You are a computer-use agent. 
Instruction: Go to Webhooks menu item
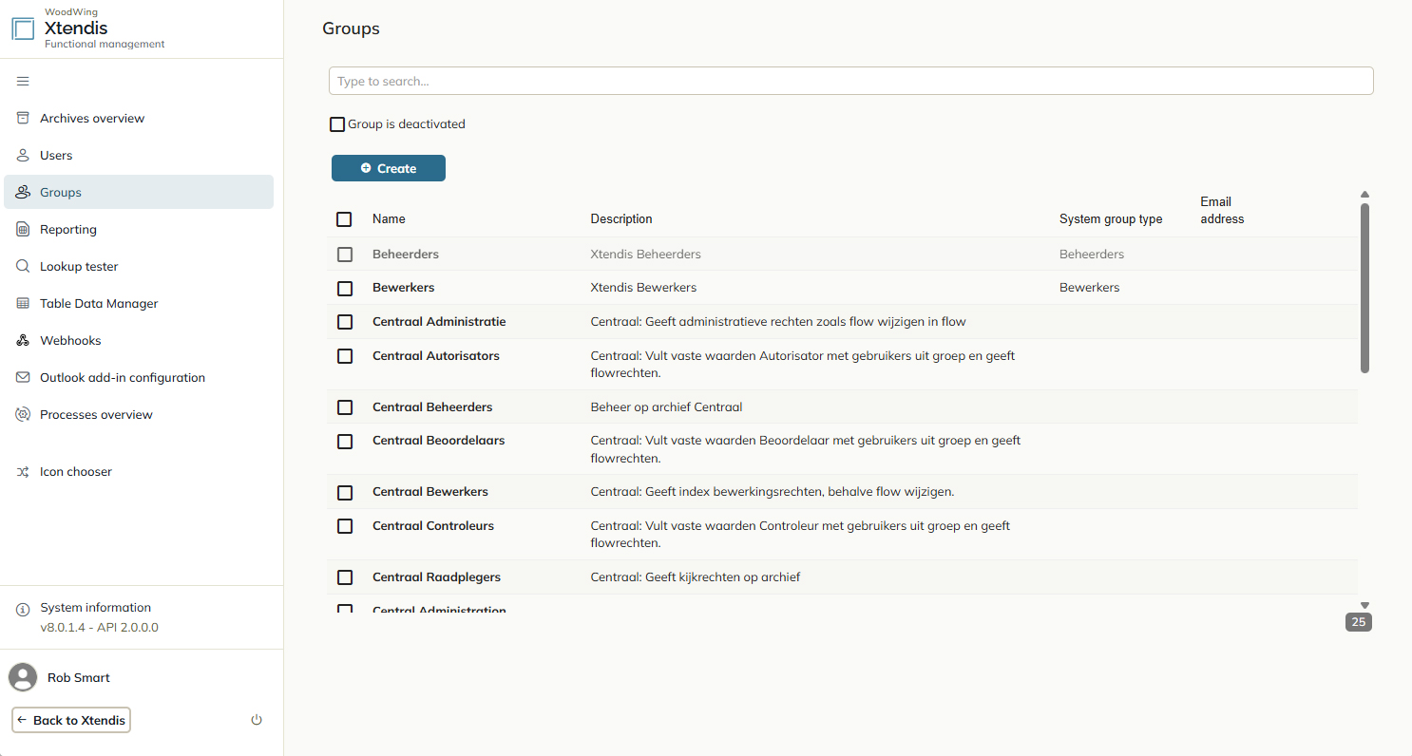pyautogui.click(x=139, y=341)
